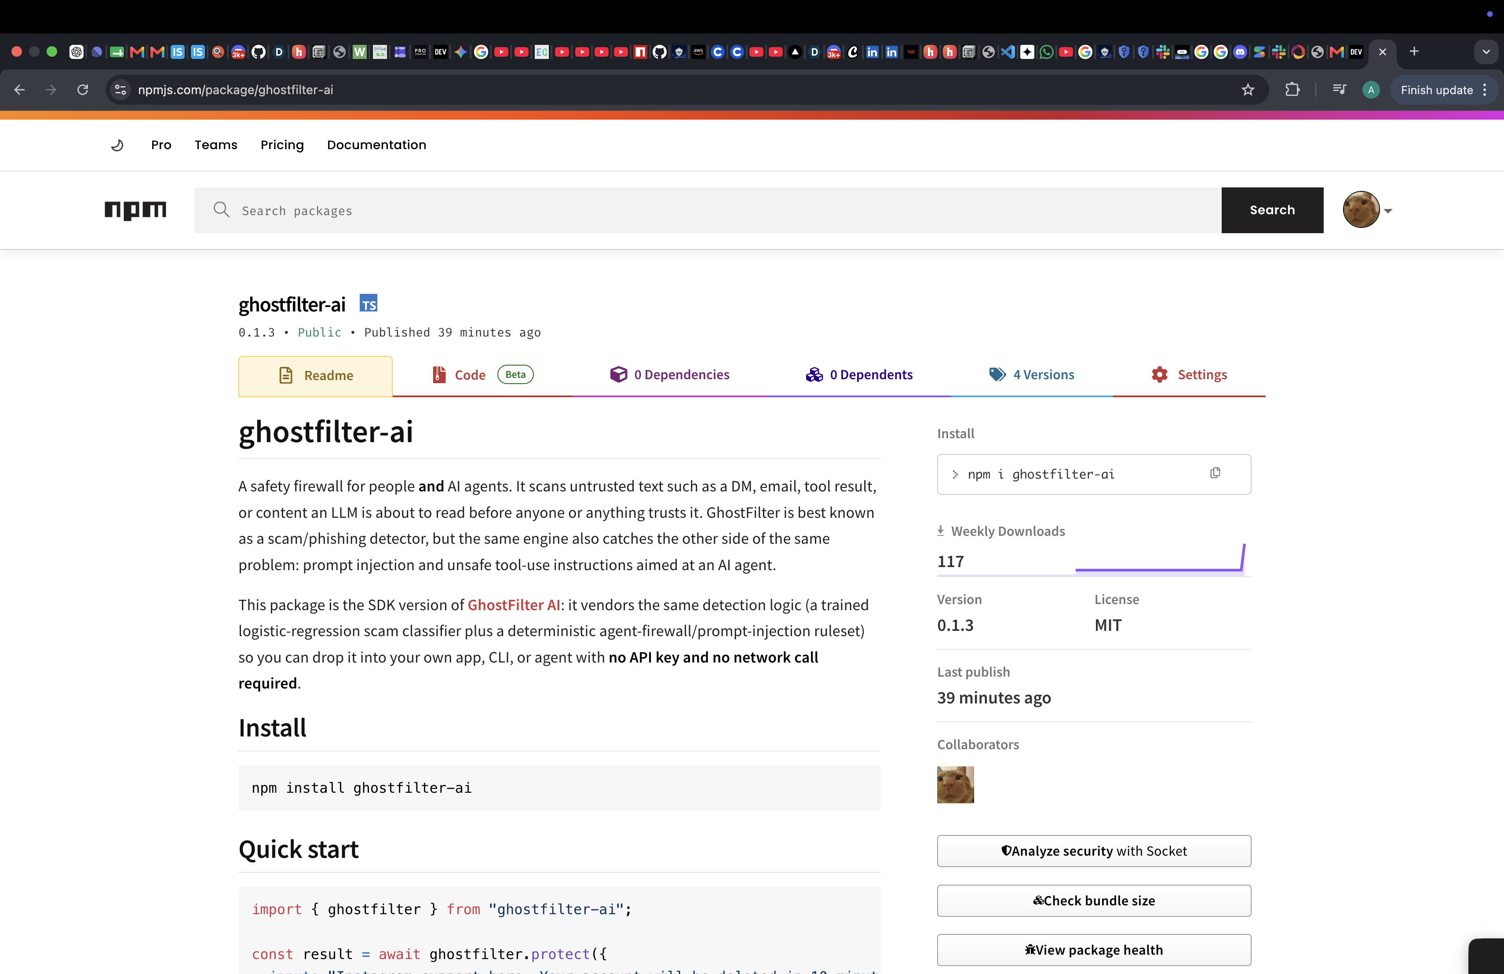Image resolution: width=1504 pixels, height=974 pixels.
Task: Click the search magnifier icon
Action: (221, 210)
